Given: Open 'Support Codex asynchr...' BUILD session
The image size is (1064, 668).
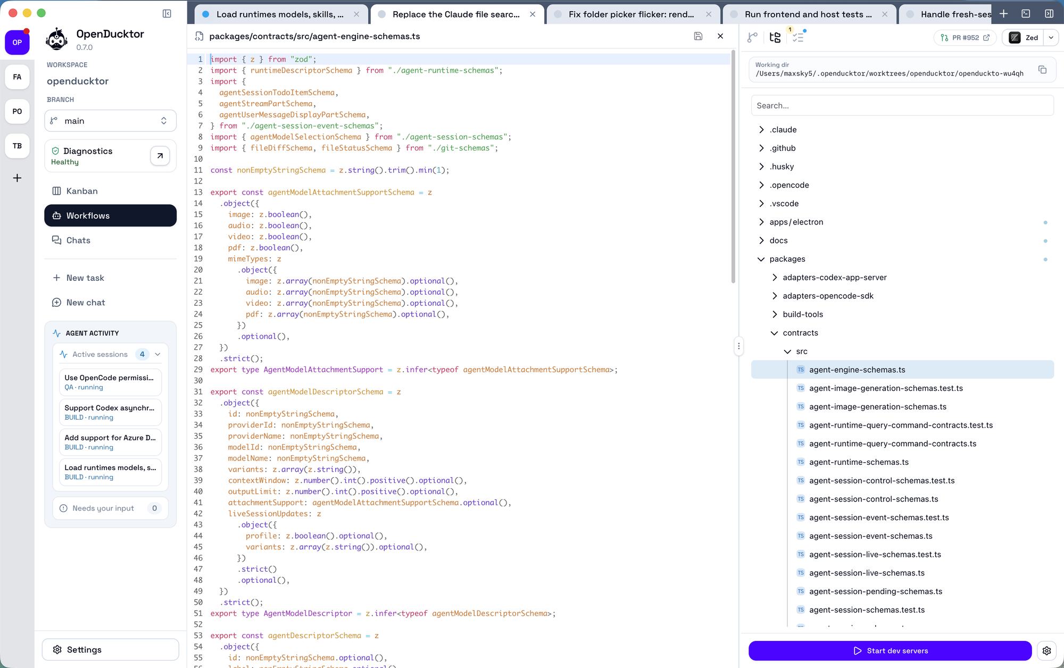Looking at the screenshot, I should click(110, 412).
